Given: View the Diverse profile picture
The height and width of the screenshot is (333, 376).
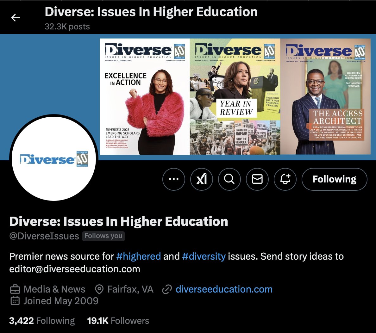Looking at the screenshot, I should click(x=54, y=158).
